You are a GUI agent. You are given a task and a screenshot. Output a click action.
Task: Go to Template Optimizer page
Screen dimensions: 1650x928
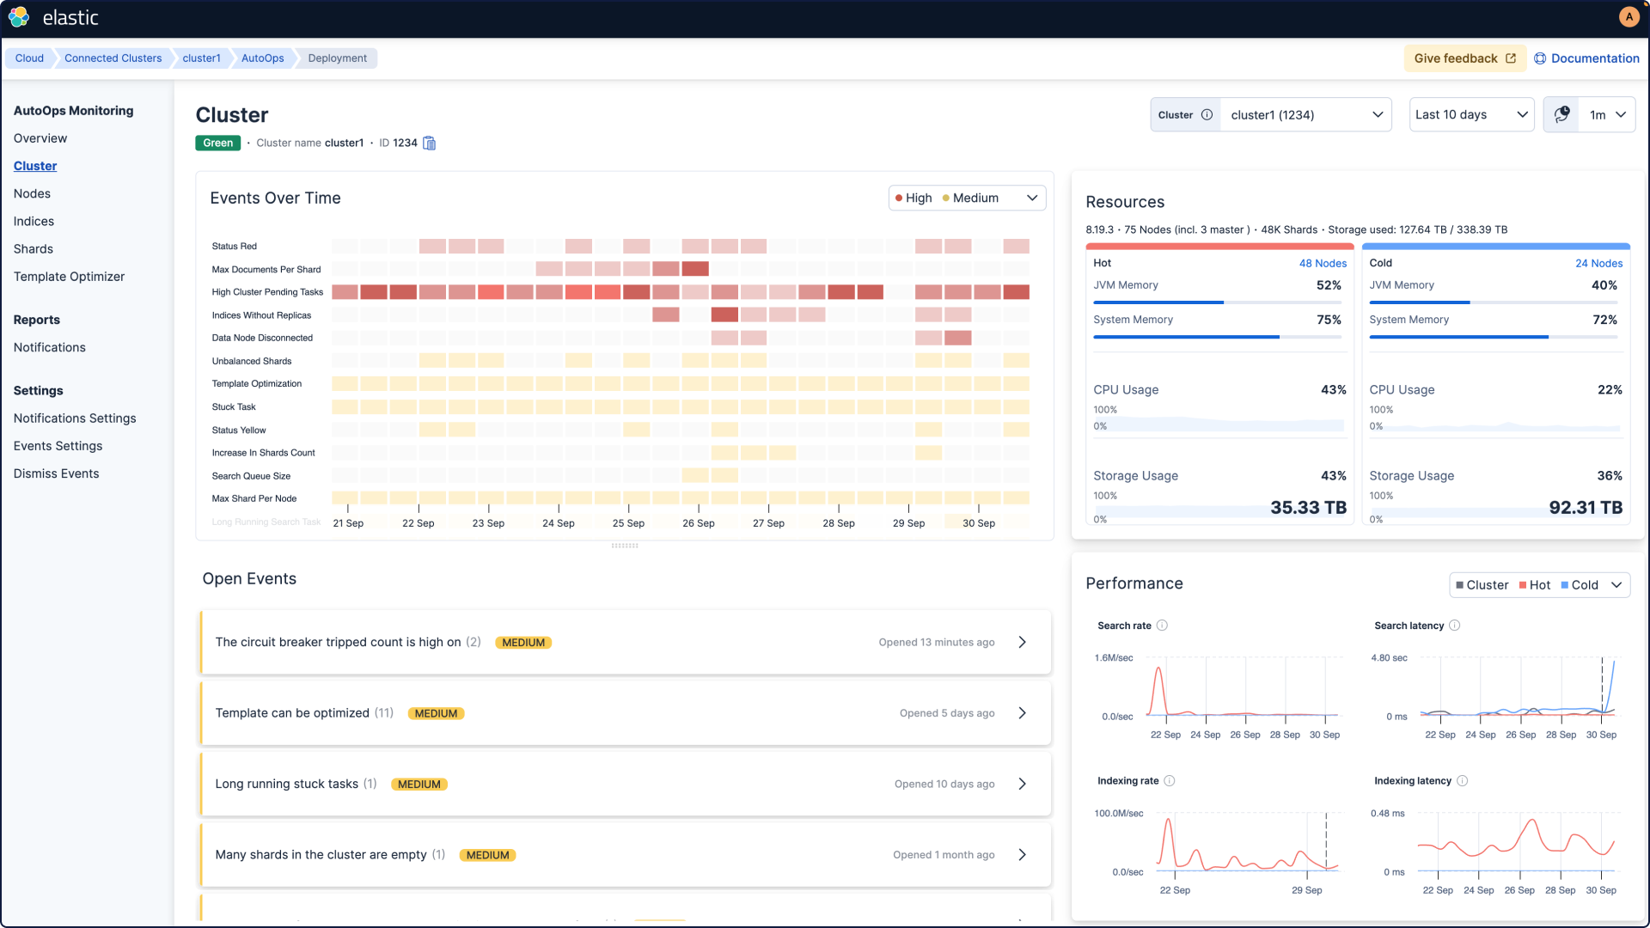coord(69,277)
